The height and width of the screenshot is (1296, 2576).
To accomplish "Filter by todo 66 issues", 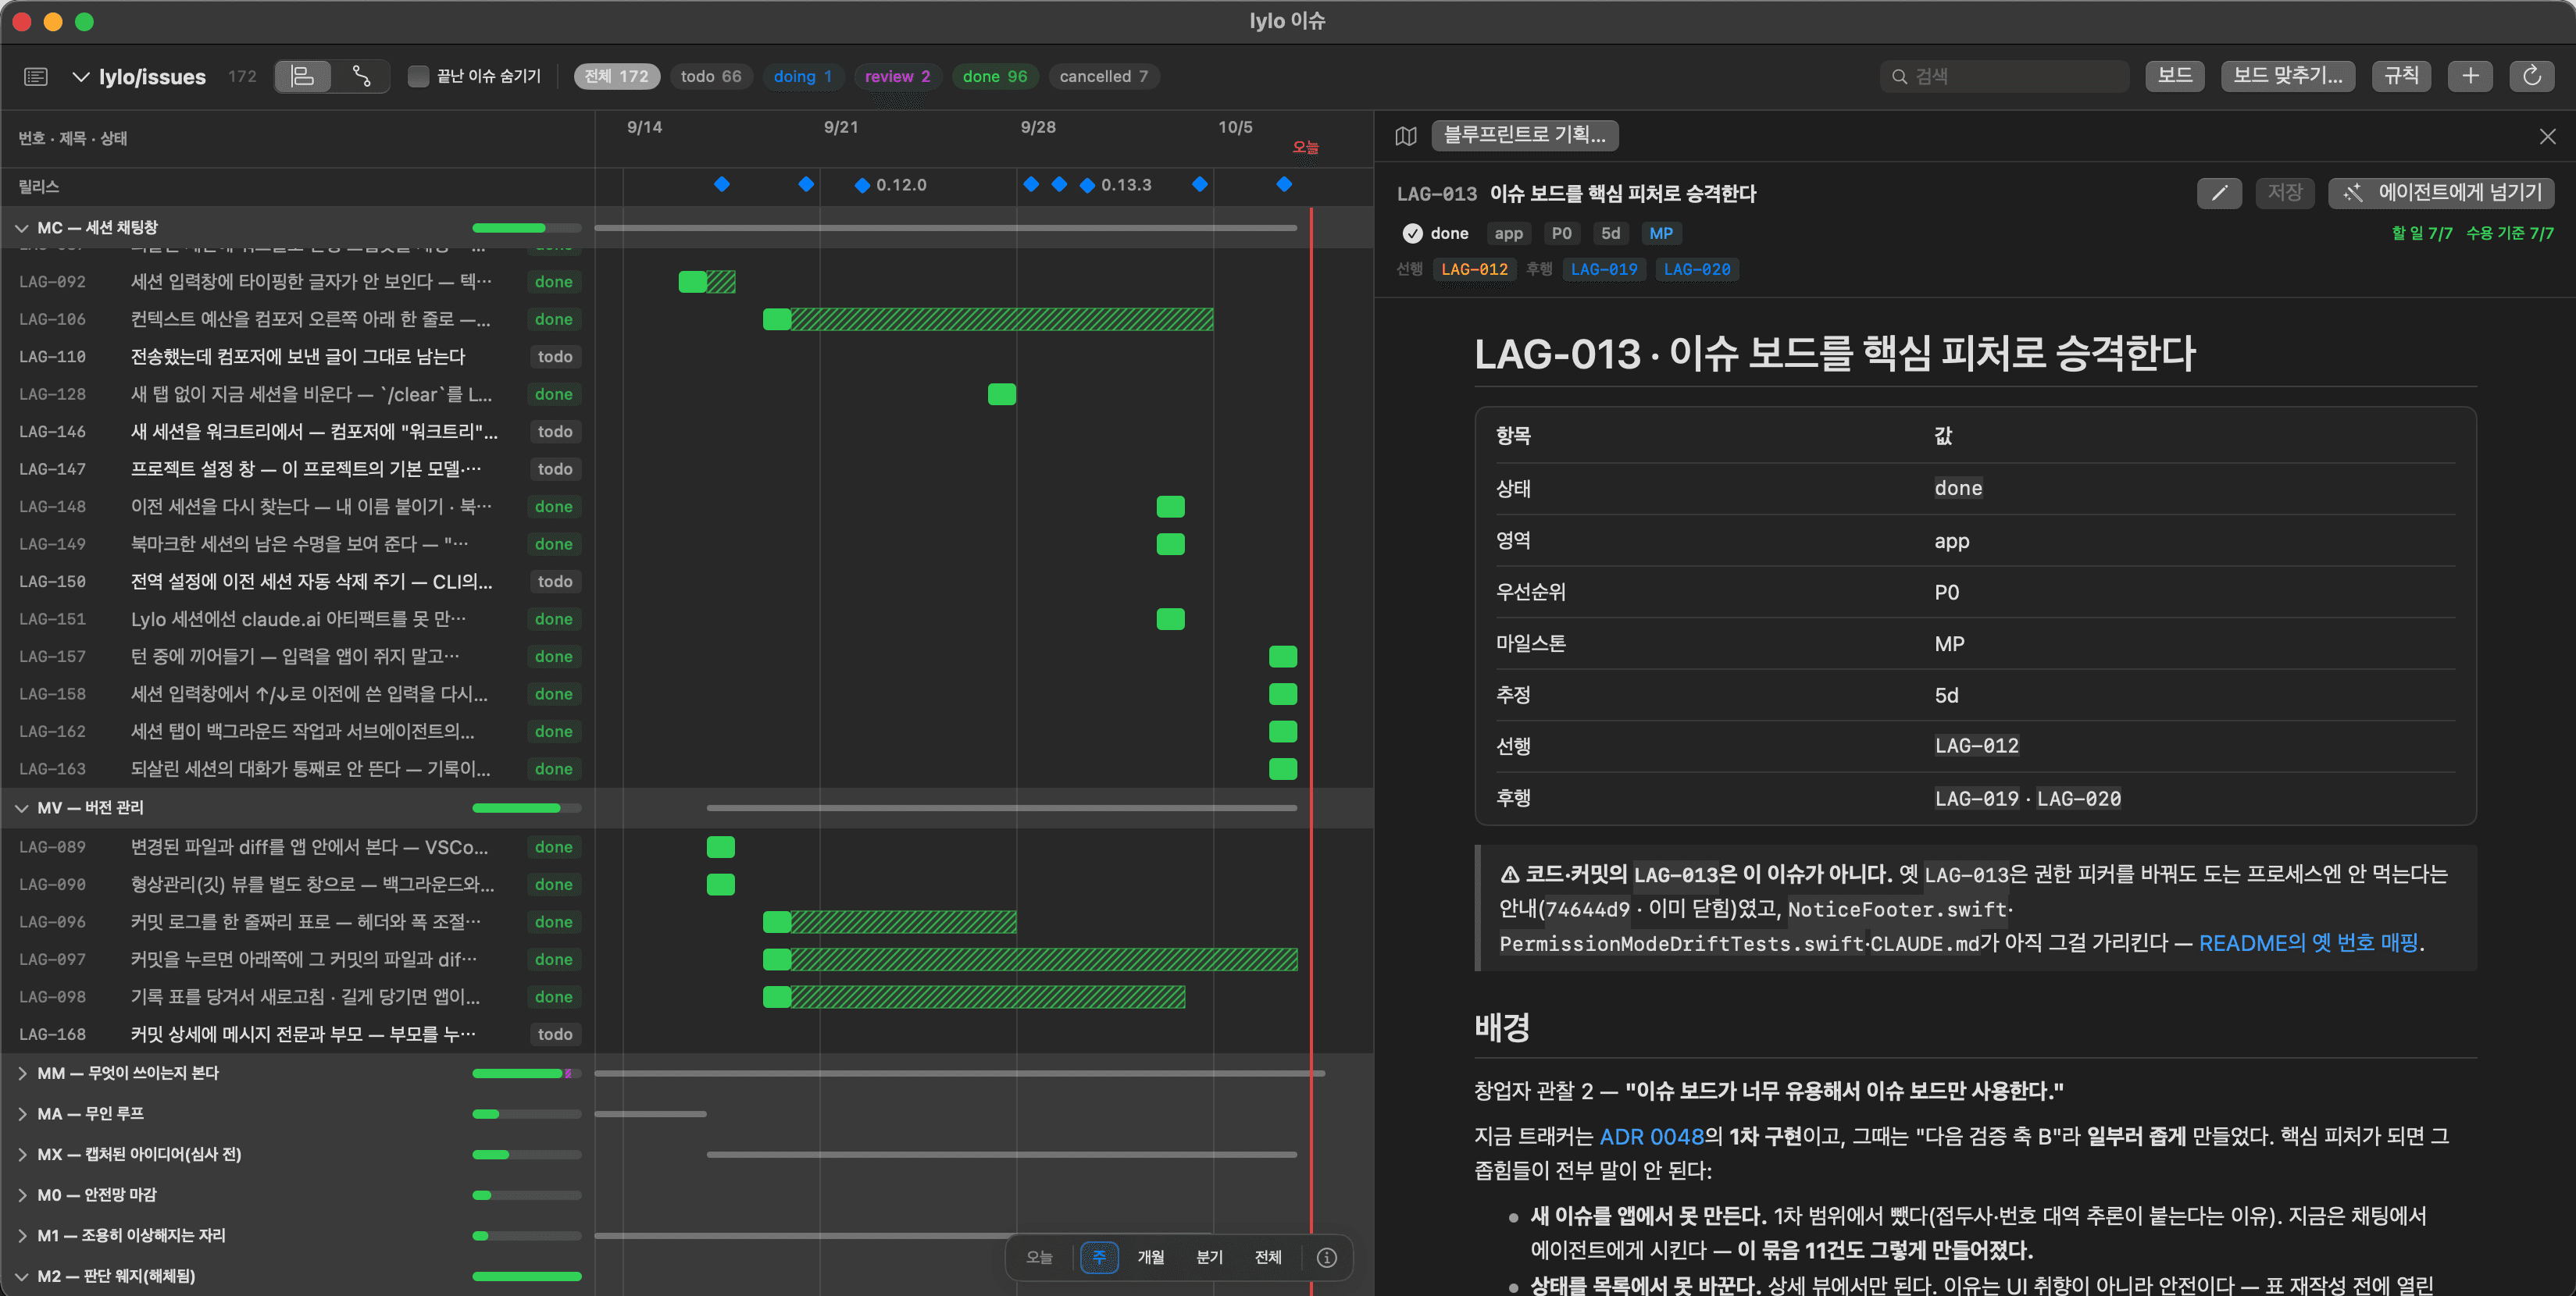I will click(711, 76).
